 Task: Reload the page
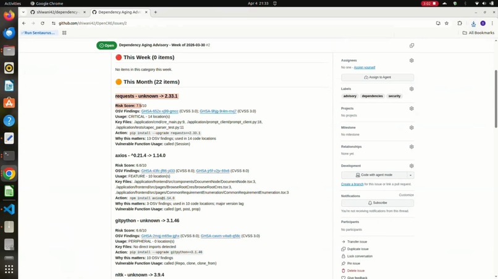[x=42, y=23]
